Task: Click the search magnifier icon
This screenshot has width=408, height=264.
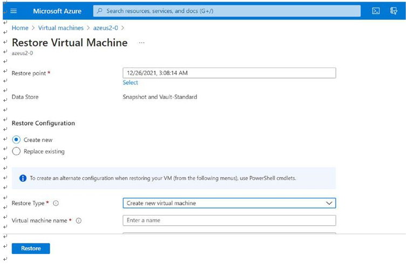Action: coord(100,11)
